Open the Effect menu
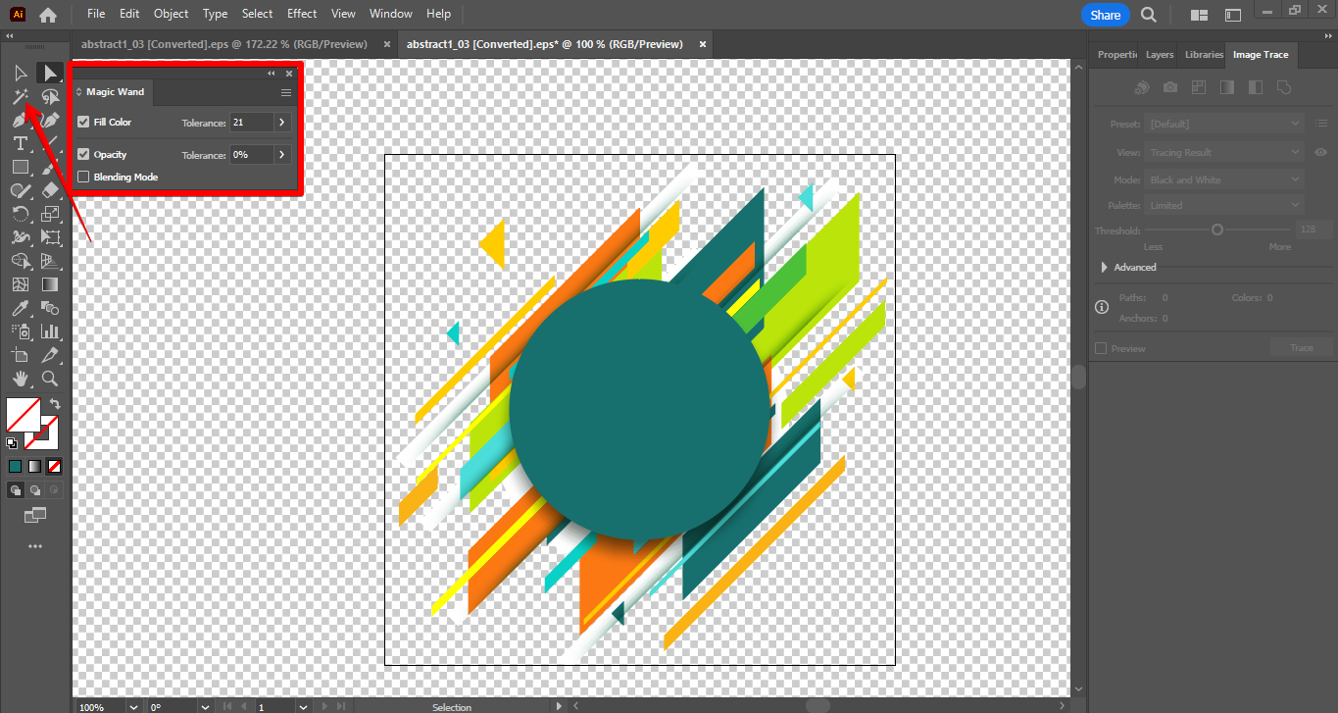 click(x=302, y=14)
